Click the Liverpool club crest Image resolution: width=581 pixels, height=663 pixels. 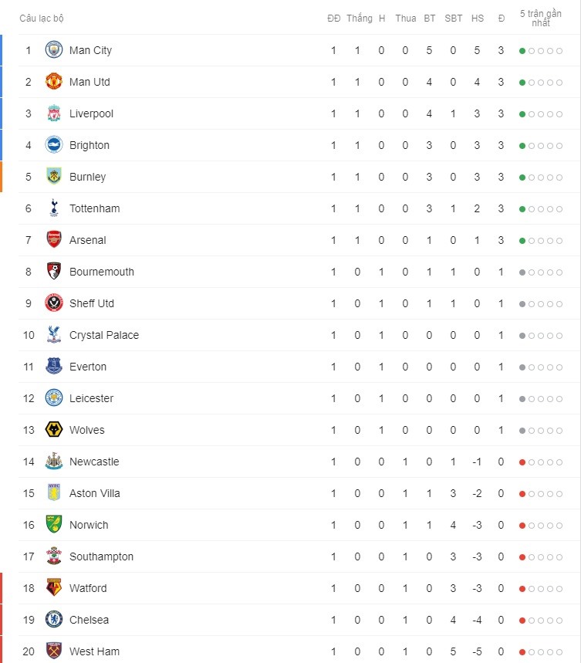coord(54,113)
